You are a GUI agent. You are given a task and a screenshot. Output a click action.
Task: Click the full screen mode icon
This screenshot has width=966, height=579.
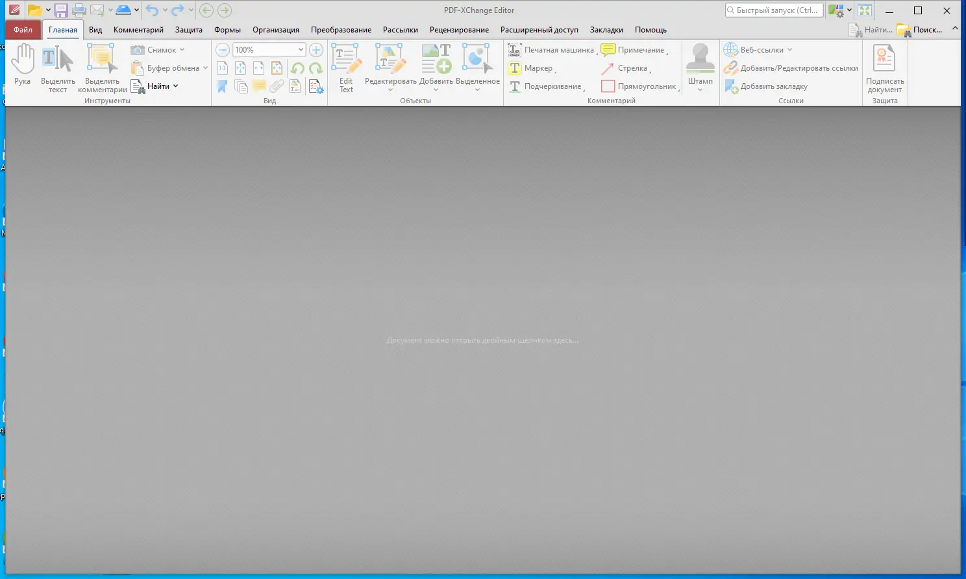click(x=865, y=10)
